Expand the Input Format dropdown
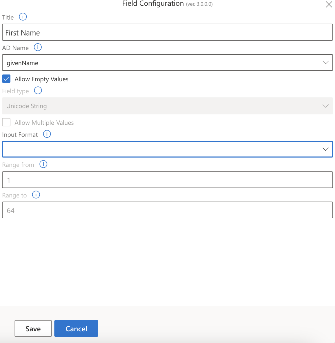This screenshot has height=343, width=335. 325,149
